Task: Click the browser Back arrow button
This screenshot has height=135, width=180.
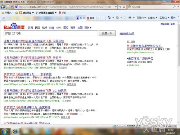Action: click(3, 7)
